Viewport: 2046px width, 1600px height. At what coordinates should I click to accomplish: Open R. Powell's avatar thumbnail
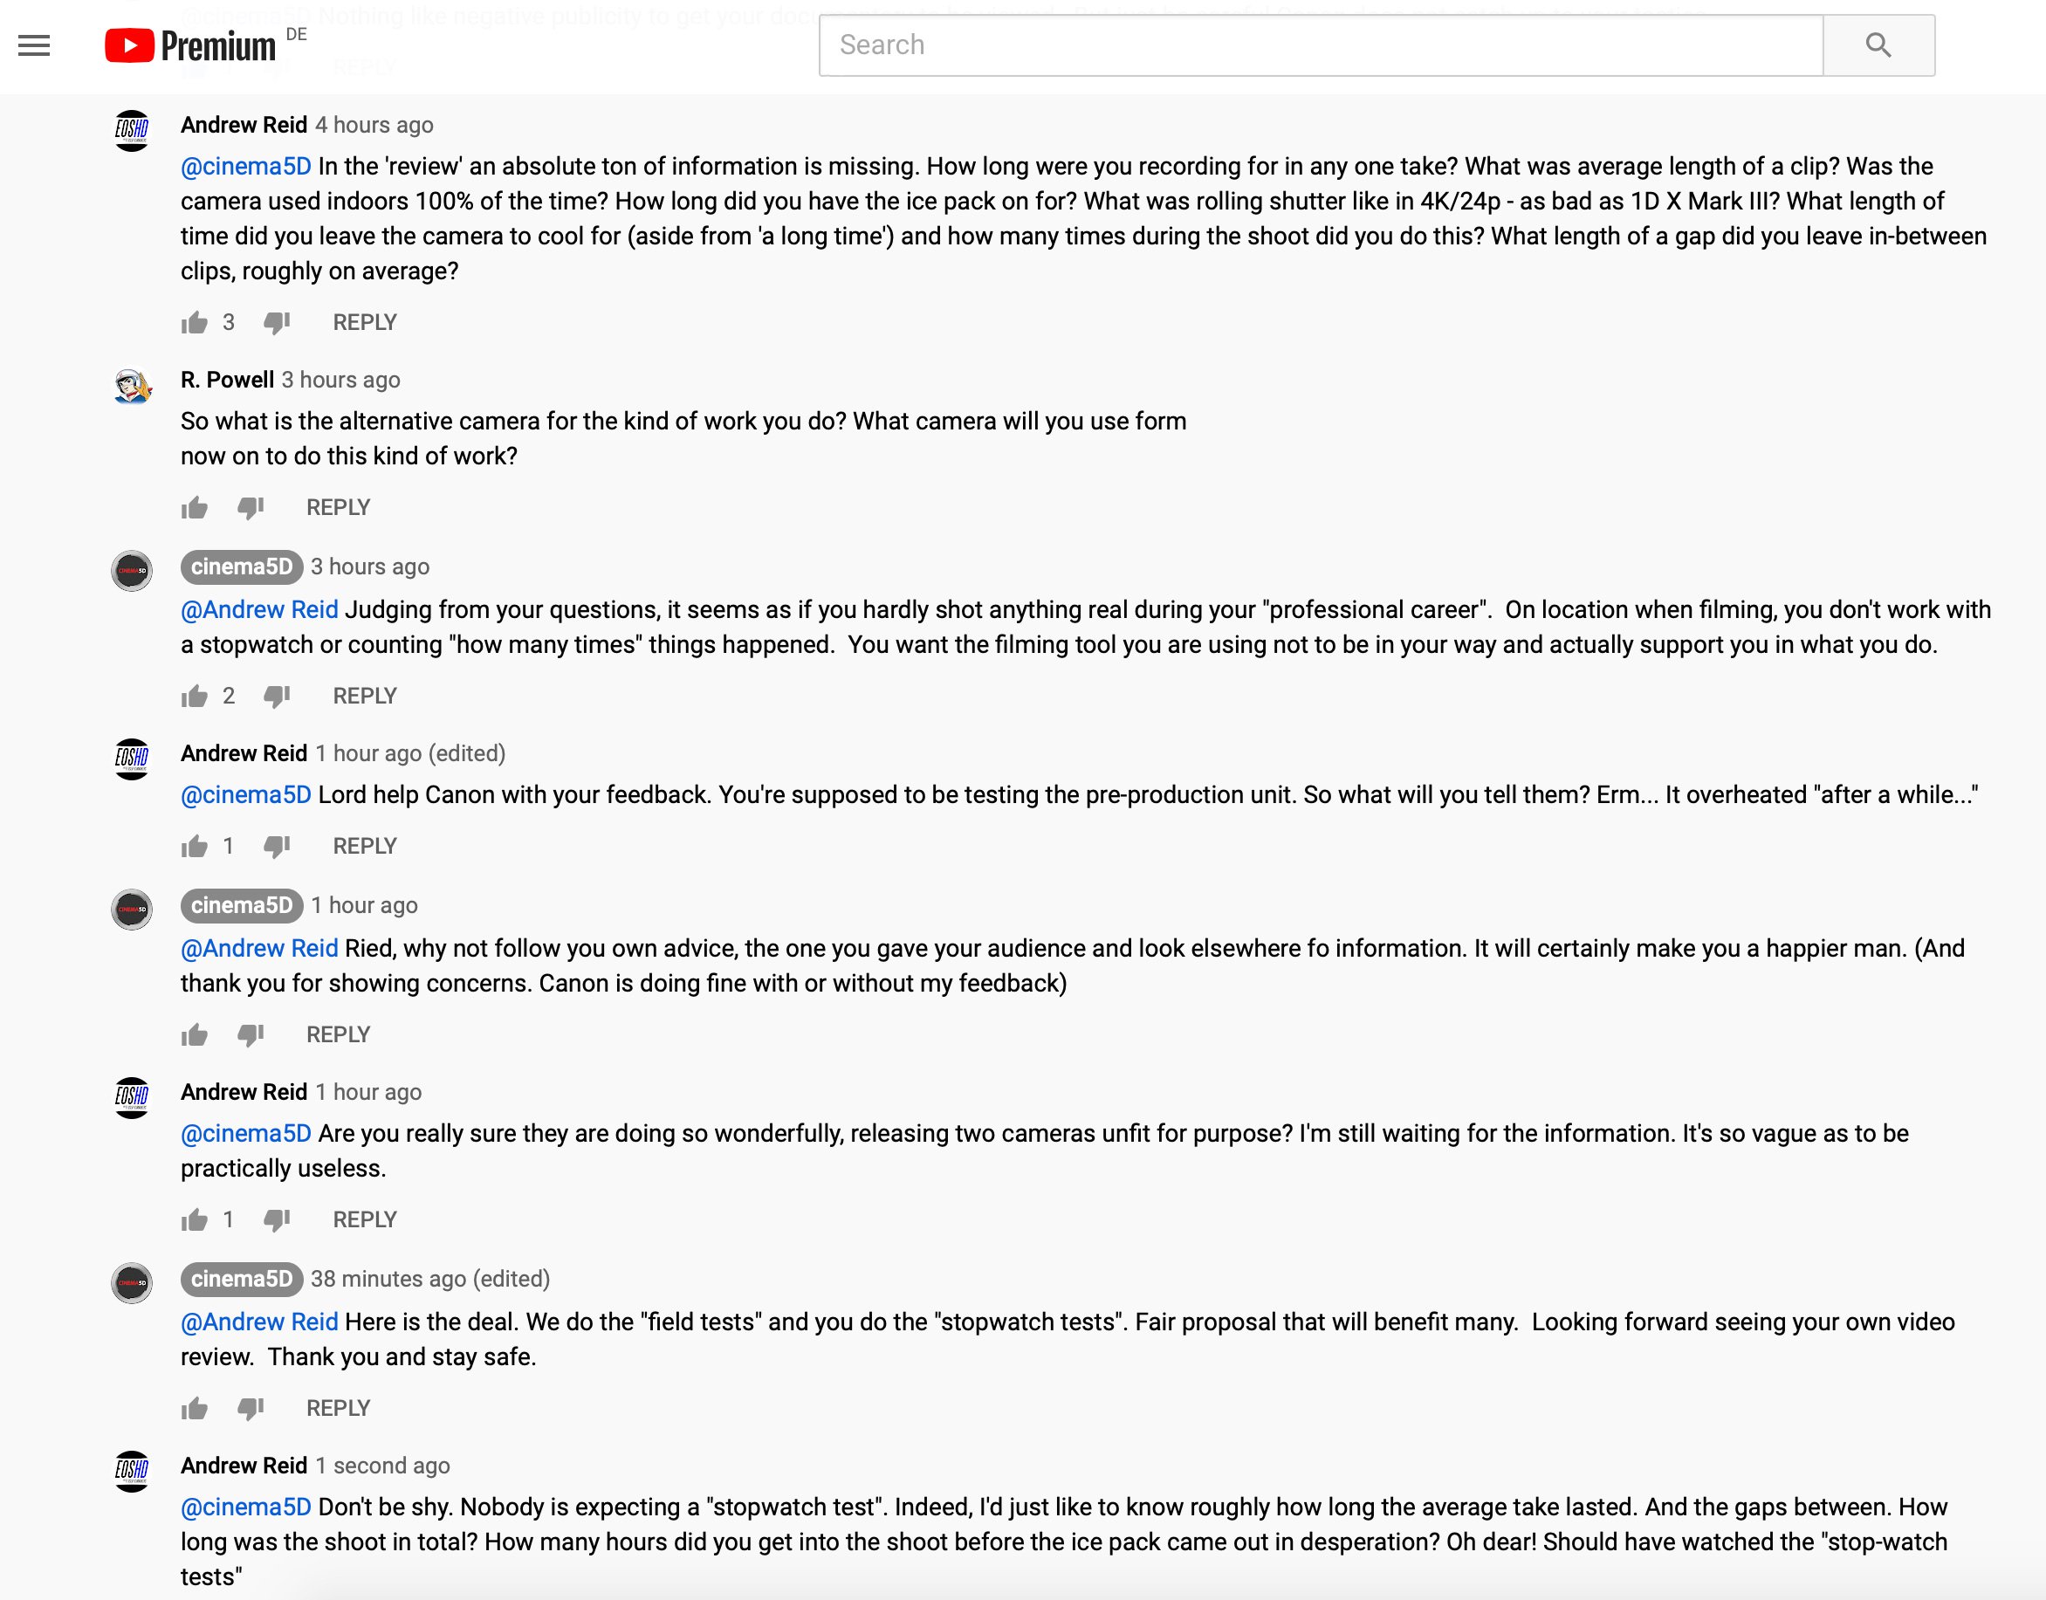tap(132, 386)
